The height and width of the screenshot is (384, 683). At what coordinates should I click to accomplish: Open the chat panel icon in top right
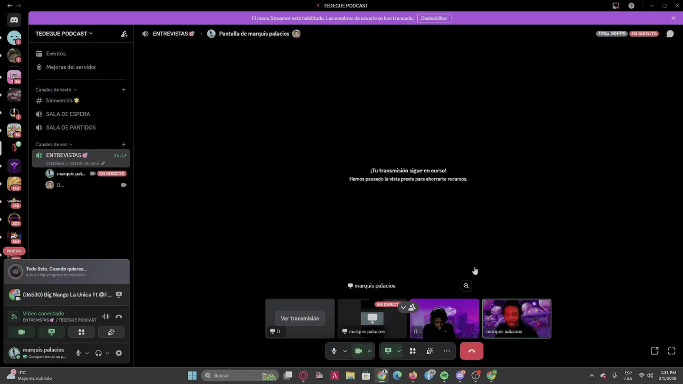(670, 34)
